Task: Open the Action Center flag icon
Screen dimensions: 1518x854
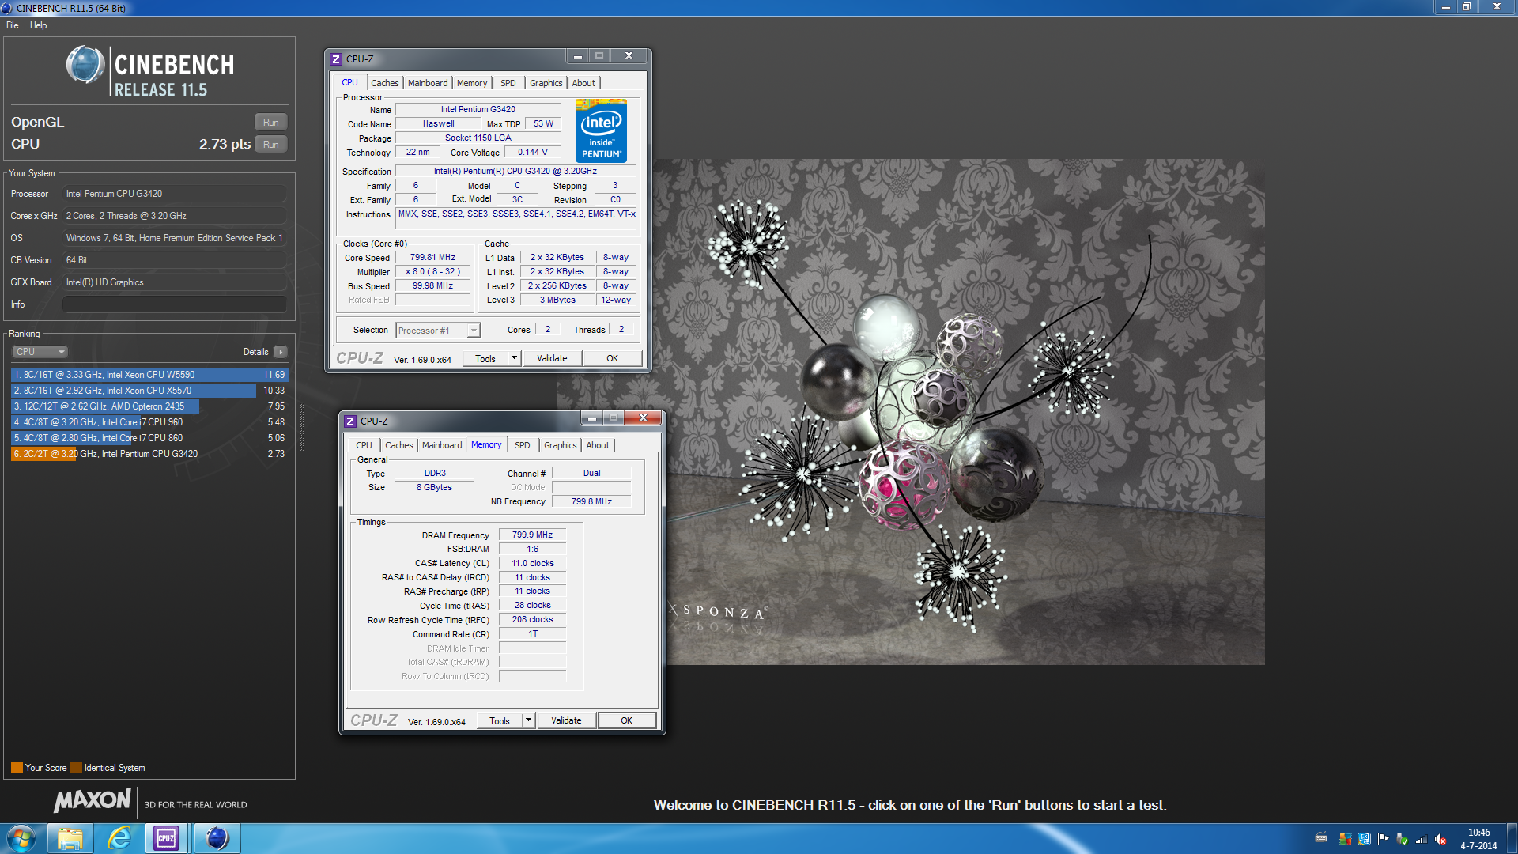Action: 1383,839
